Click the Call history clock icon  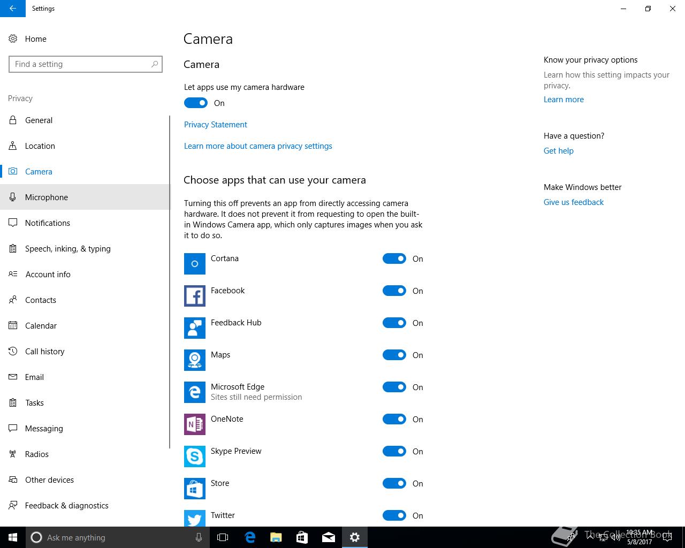pos(13,351)
